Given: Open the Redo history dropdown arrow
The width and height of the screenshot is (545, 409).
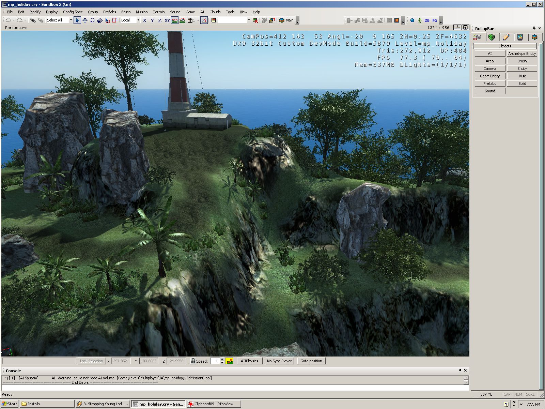Looking at the screenshot, I should (x=25, y=20).
